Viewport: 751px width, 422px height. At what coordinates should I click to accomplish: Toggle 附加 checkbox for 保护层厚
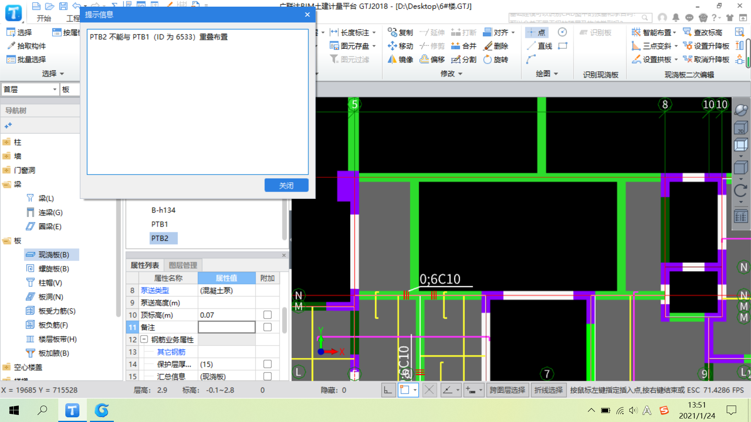268,364
